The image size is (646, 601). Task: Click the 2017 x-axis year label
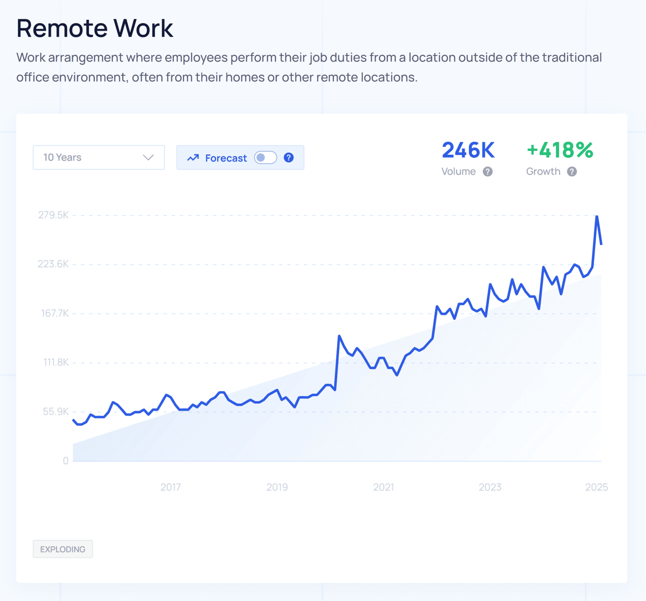click(x=171, y=487)
